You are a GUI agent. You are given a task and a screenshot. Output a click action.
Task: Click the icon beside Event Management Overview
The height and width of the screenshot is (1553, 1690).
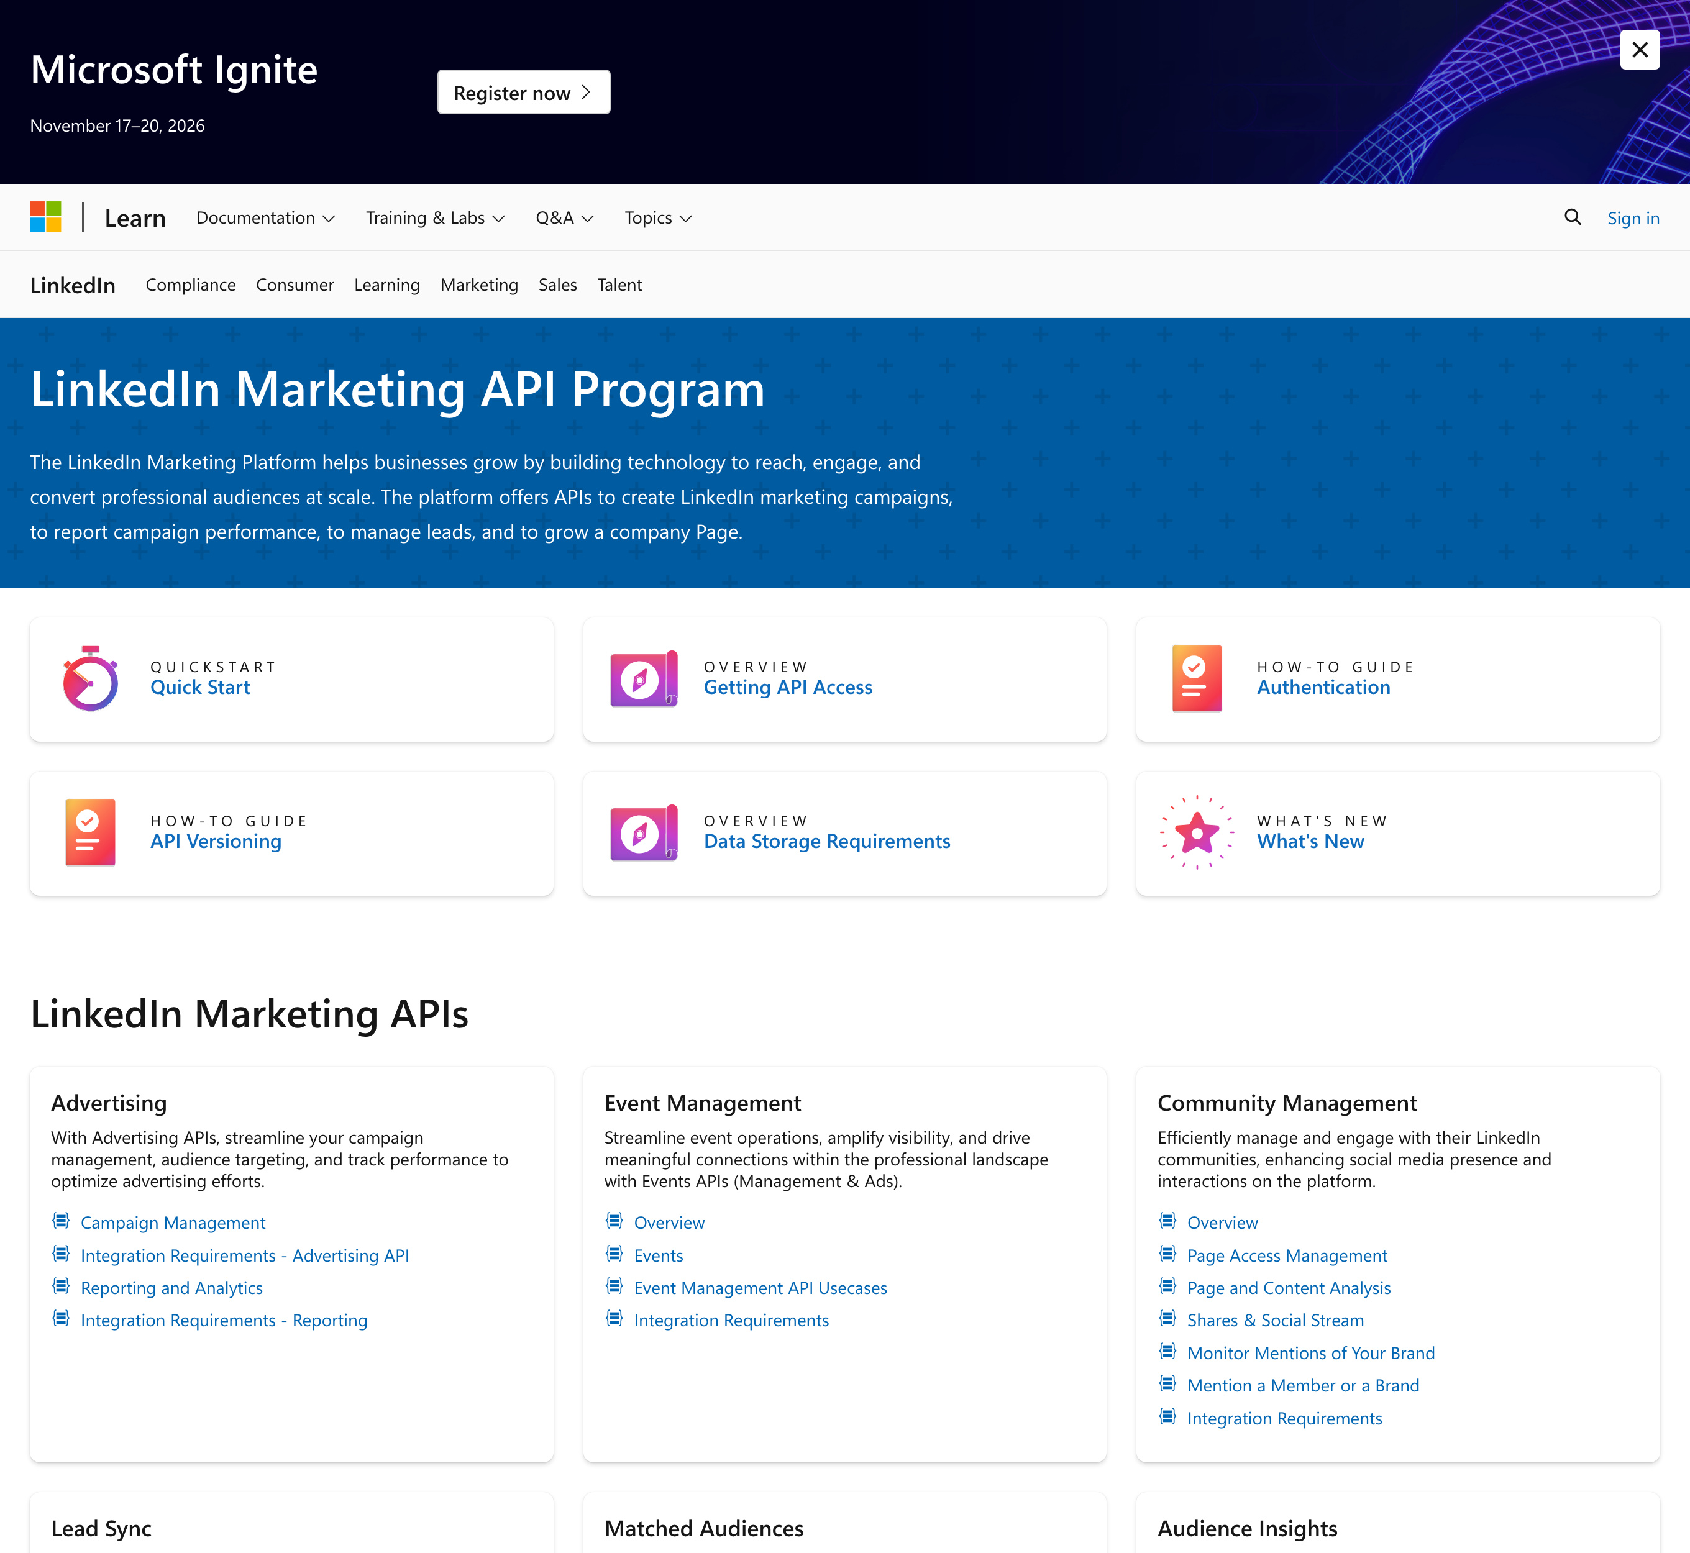[614, 1221]
